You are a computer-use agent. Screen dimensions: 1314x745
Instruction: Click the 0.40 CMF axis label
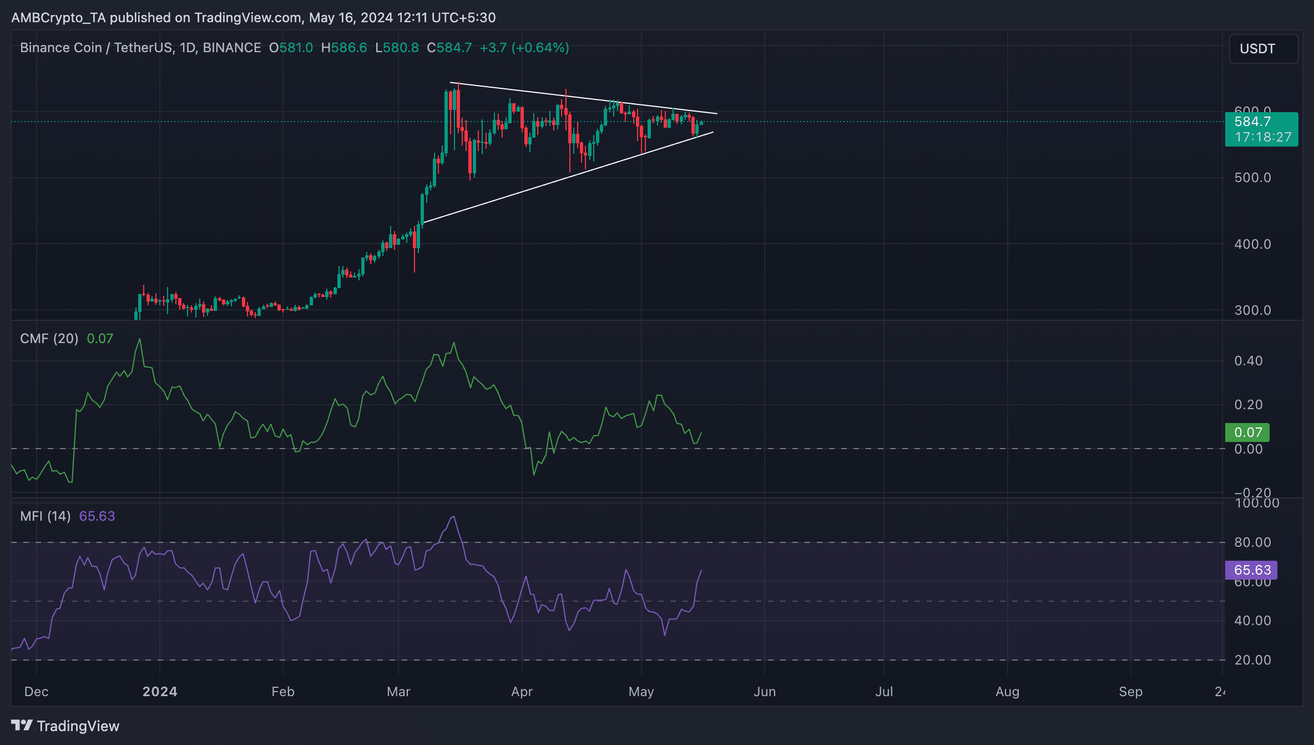click(1248, 361)
